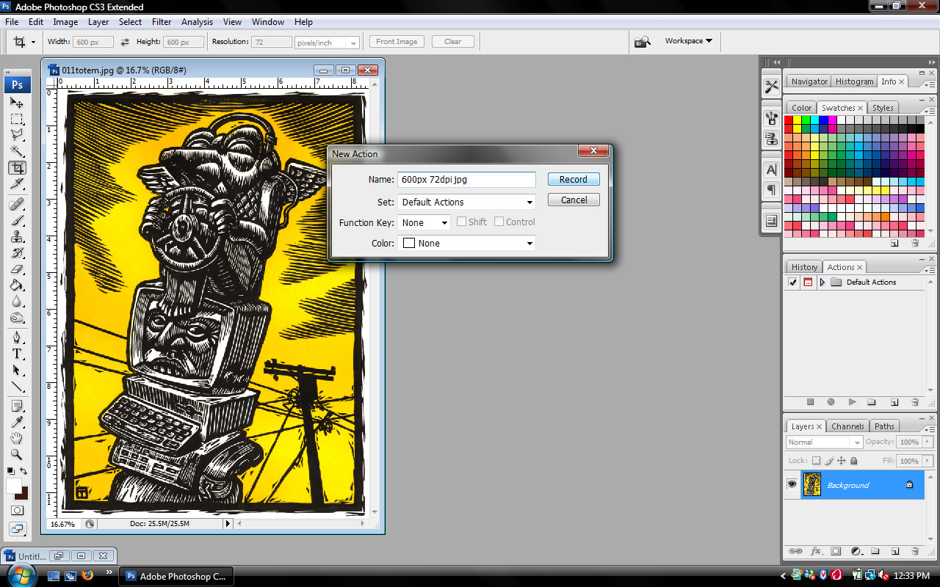
Task: Select the Pen tool
Action: (17, 338)
